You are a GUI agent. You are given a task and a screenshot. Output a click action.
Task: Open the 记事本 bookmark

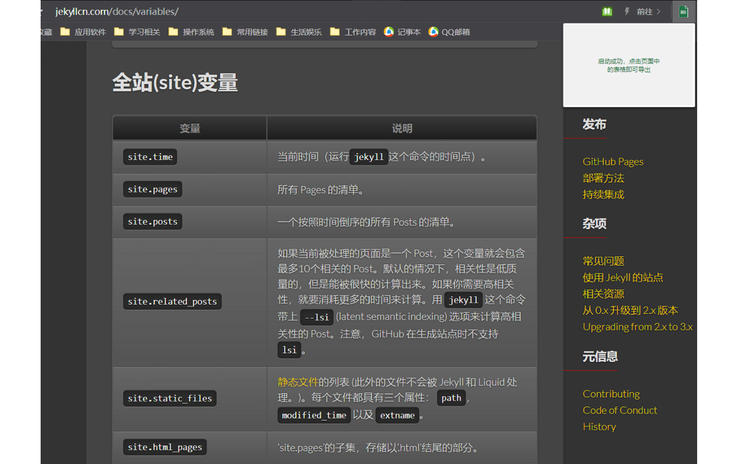[402, 32]
